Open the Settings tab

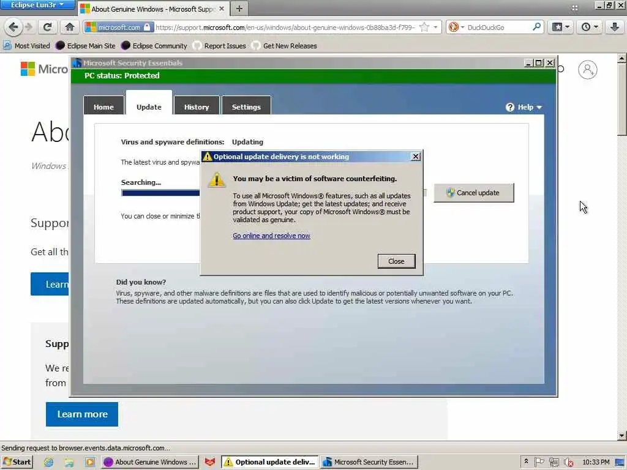pos(246,106)
